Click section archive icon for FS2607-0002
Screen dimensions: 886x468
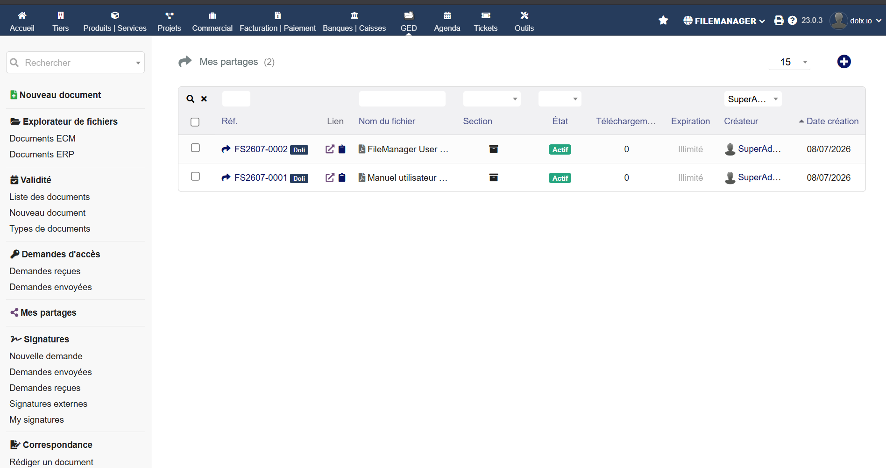pyautogui.click(x=493, y=149)
